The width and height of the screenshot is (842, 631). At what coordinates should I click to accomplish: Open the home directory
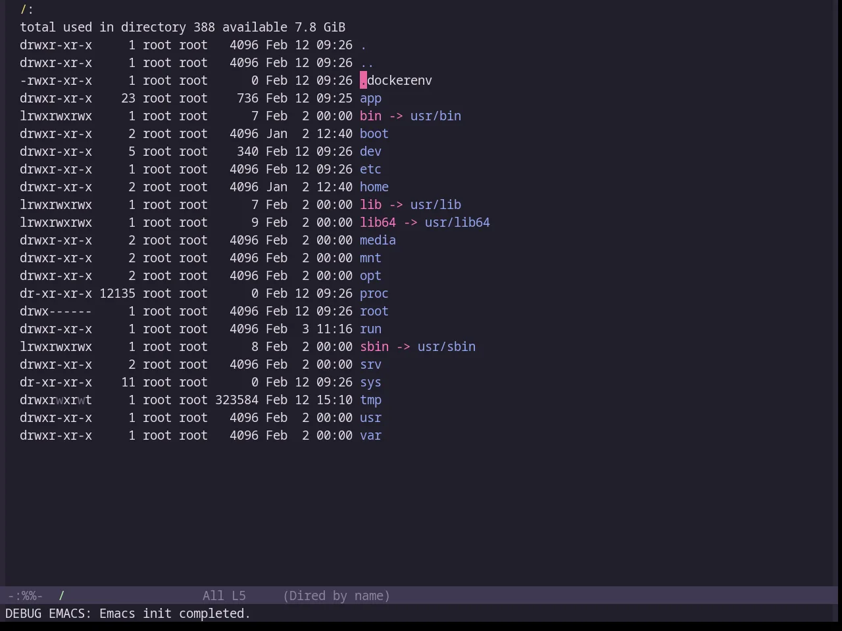(x=374, y=187)
